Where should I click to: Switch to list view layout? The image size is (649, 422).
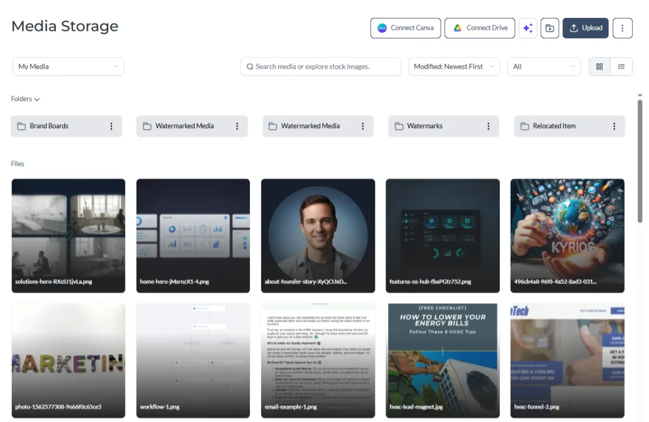click(621, 67)
